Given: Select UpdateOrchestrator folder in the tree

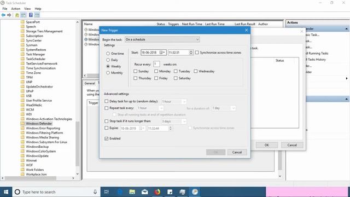Looking at the screenshot, I should click(39, 86).
